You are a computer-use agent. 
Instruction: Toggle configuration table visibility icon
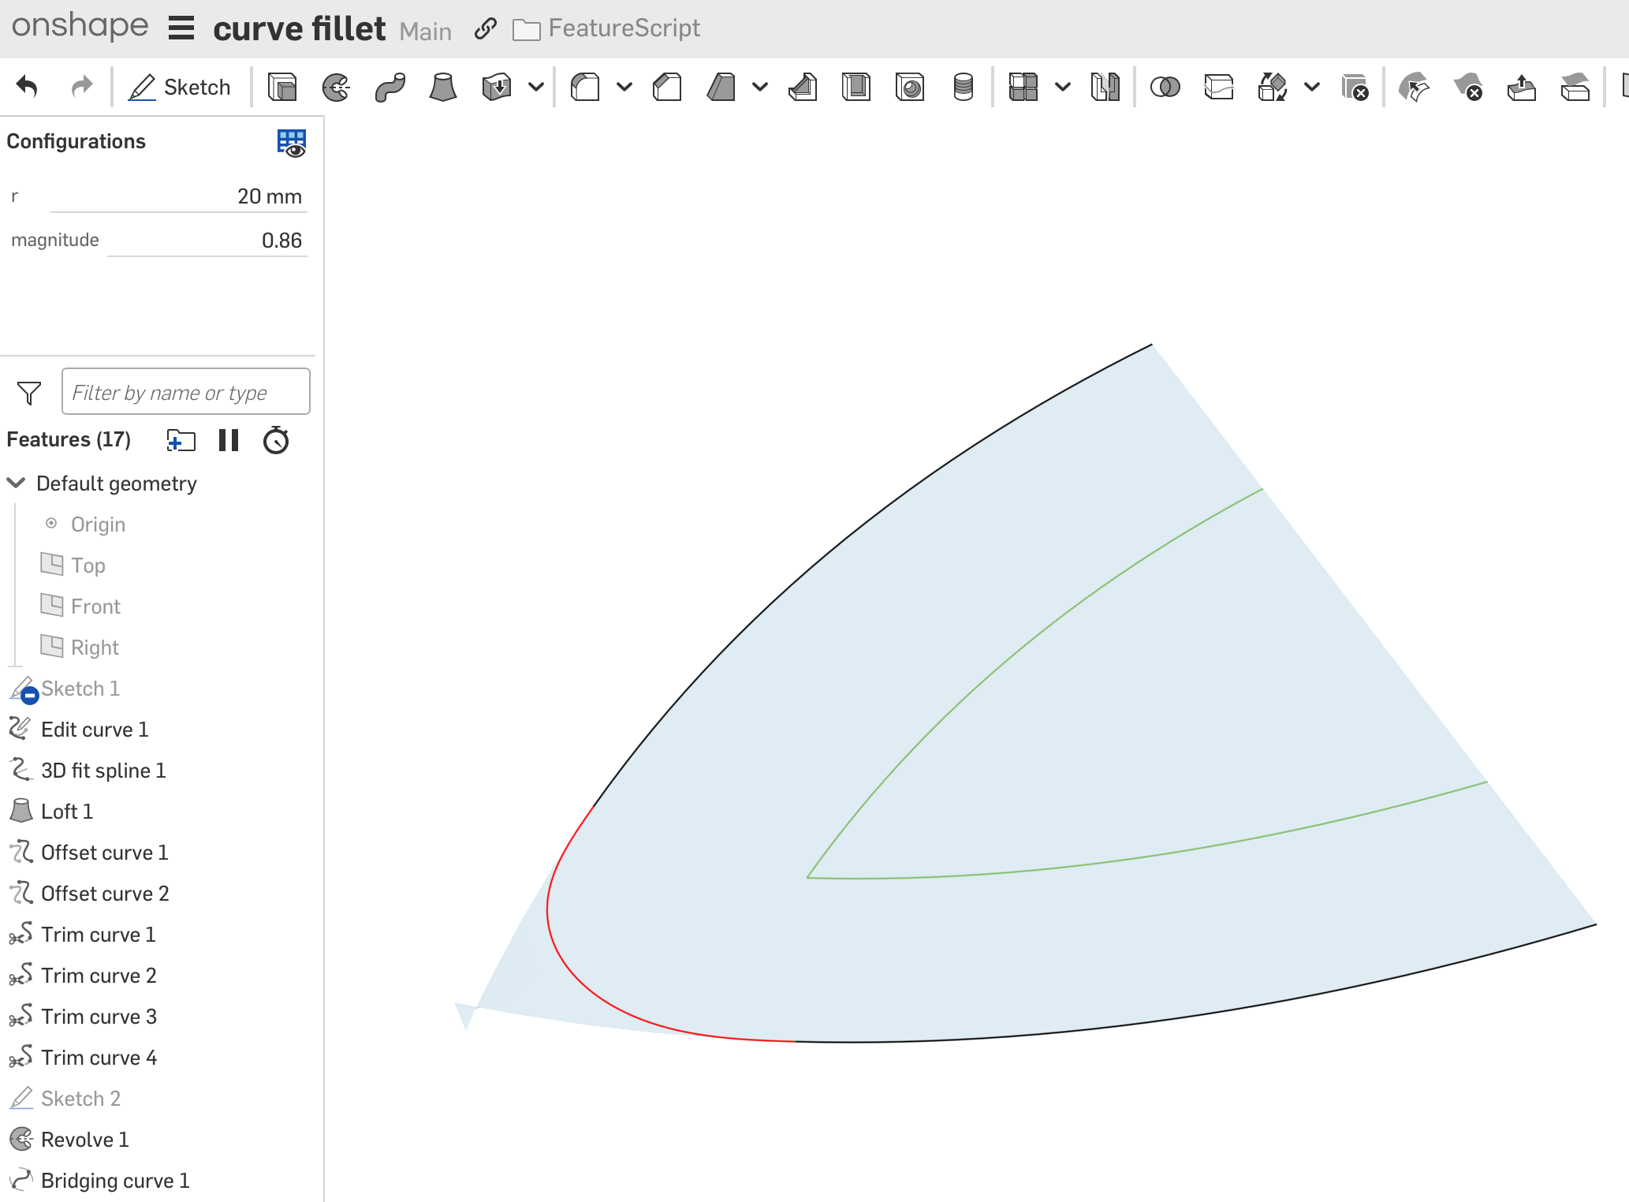pyautogui.click(x=291, y=143)
